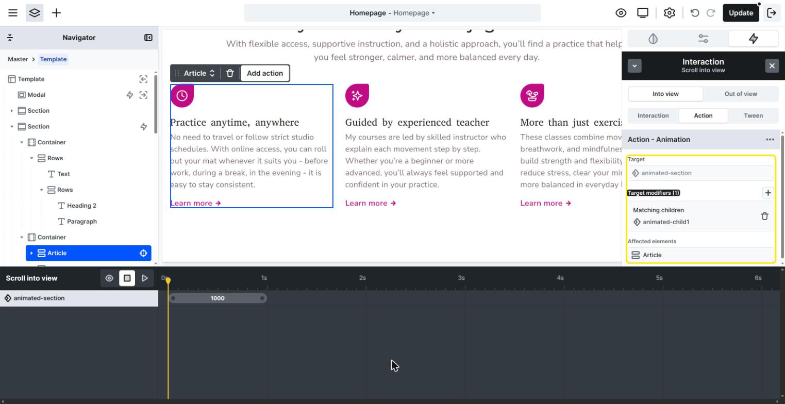Select the Master breadcrumb

[x=18, y=59]
